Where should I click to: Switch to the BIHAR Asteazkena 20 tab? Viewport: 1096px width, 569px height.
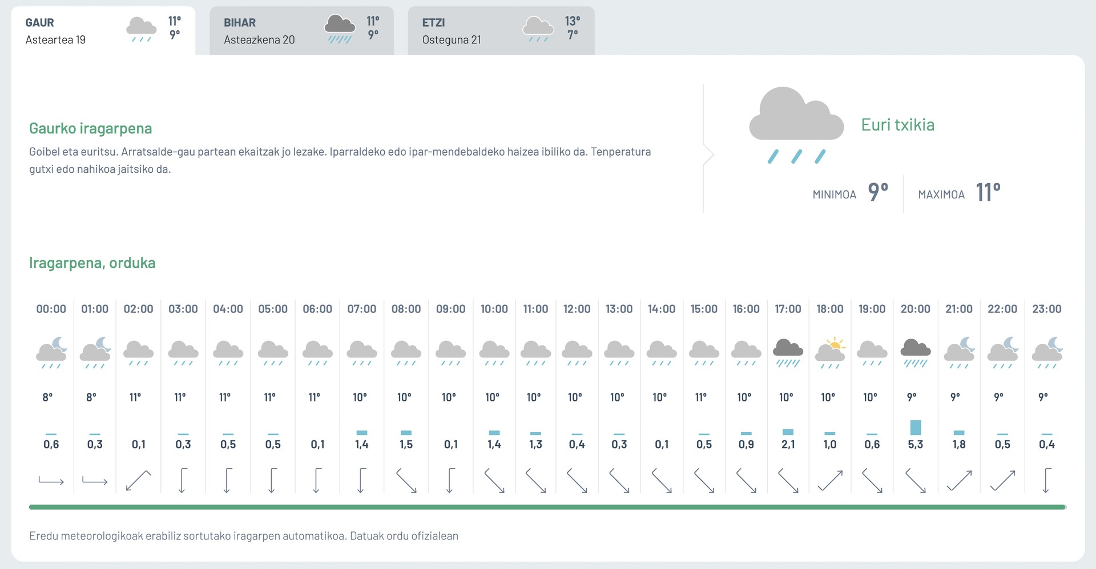(301, 31)
